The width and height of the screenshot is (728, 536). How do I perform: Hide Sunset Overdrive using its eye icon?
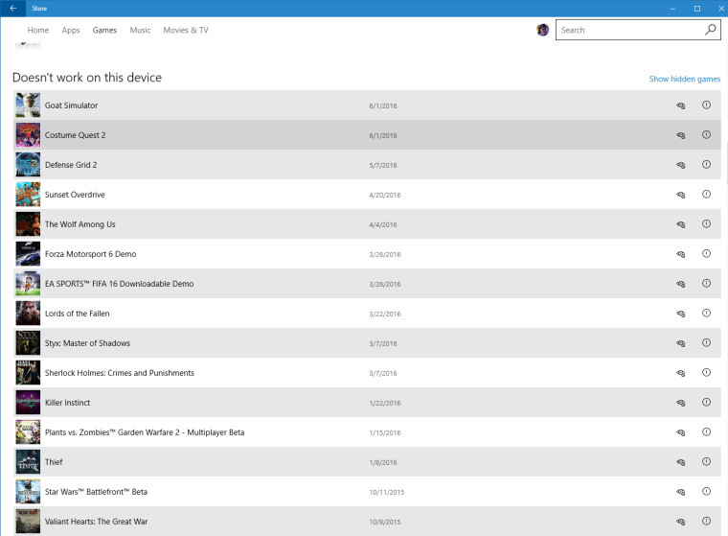point(681,195)
